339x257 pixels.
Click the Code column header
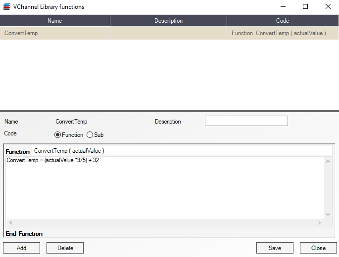coord(283,21)
